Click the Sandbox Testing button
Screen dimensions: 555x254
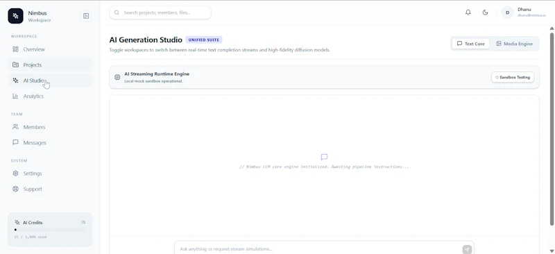click(x=513, y=77)
